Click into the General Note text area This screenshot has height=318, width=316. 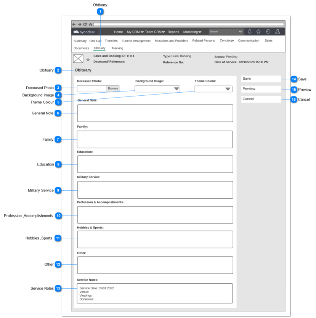click(155, 113)
